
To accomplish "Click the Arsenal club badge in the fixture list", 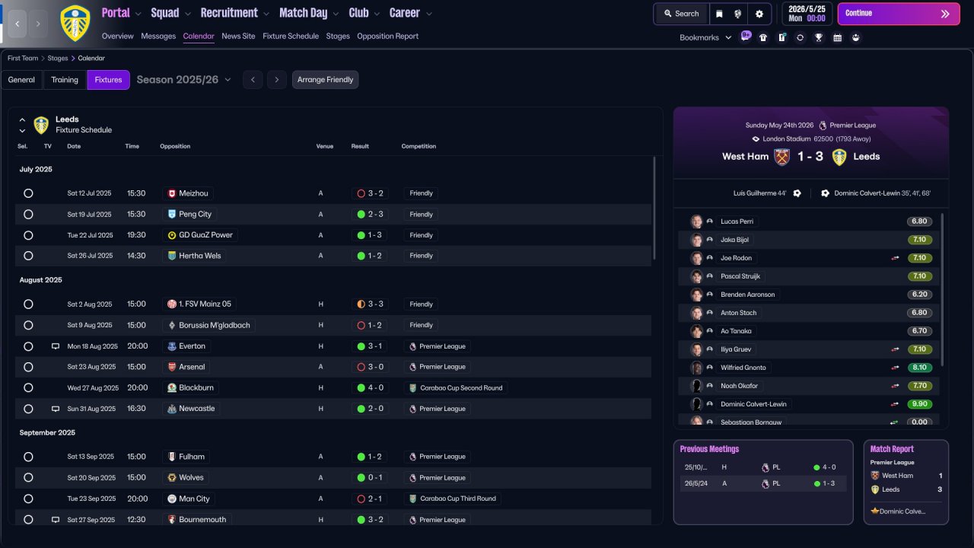I will 172,367.
